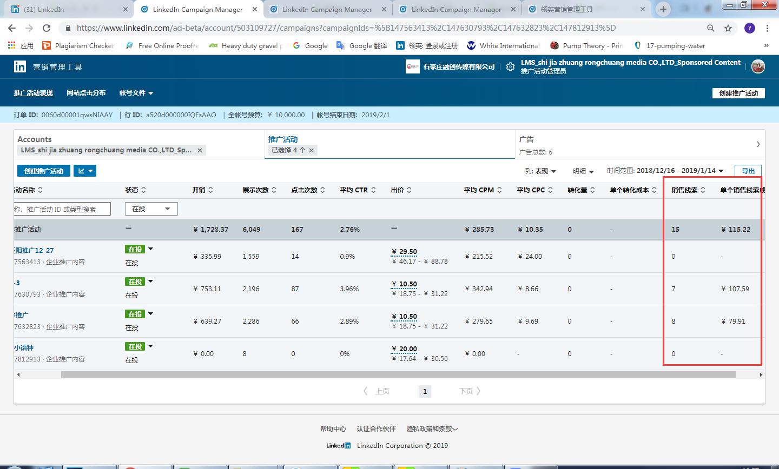
Task: Switch to the website demographics tab
Action: point(86,93)
